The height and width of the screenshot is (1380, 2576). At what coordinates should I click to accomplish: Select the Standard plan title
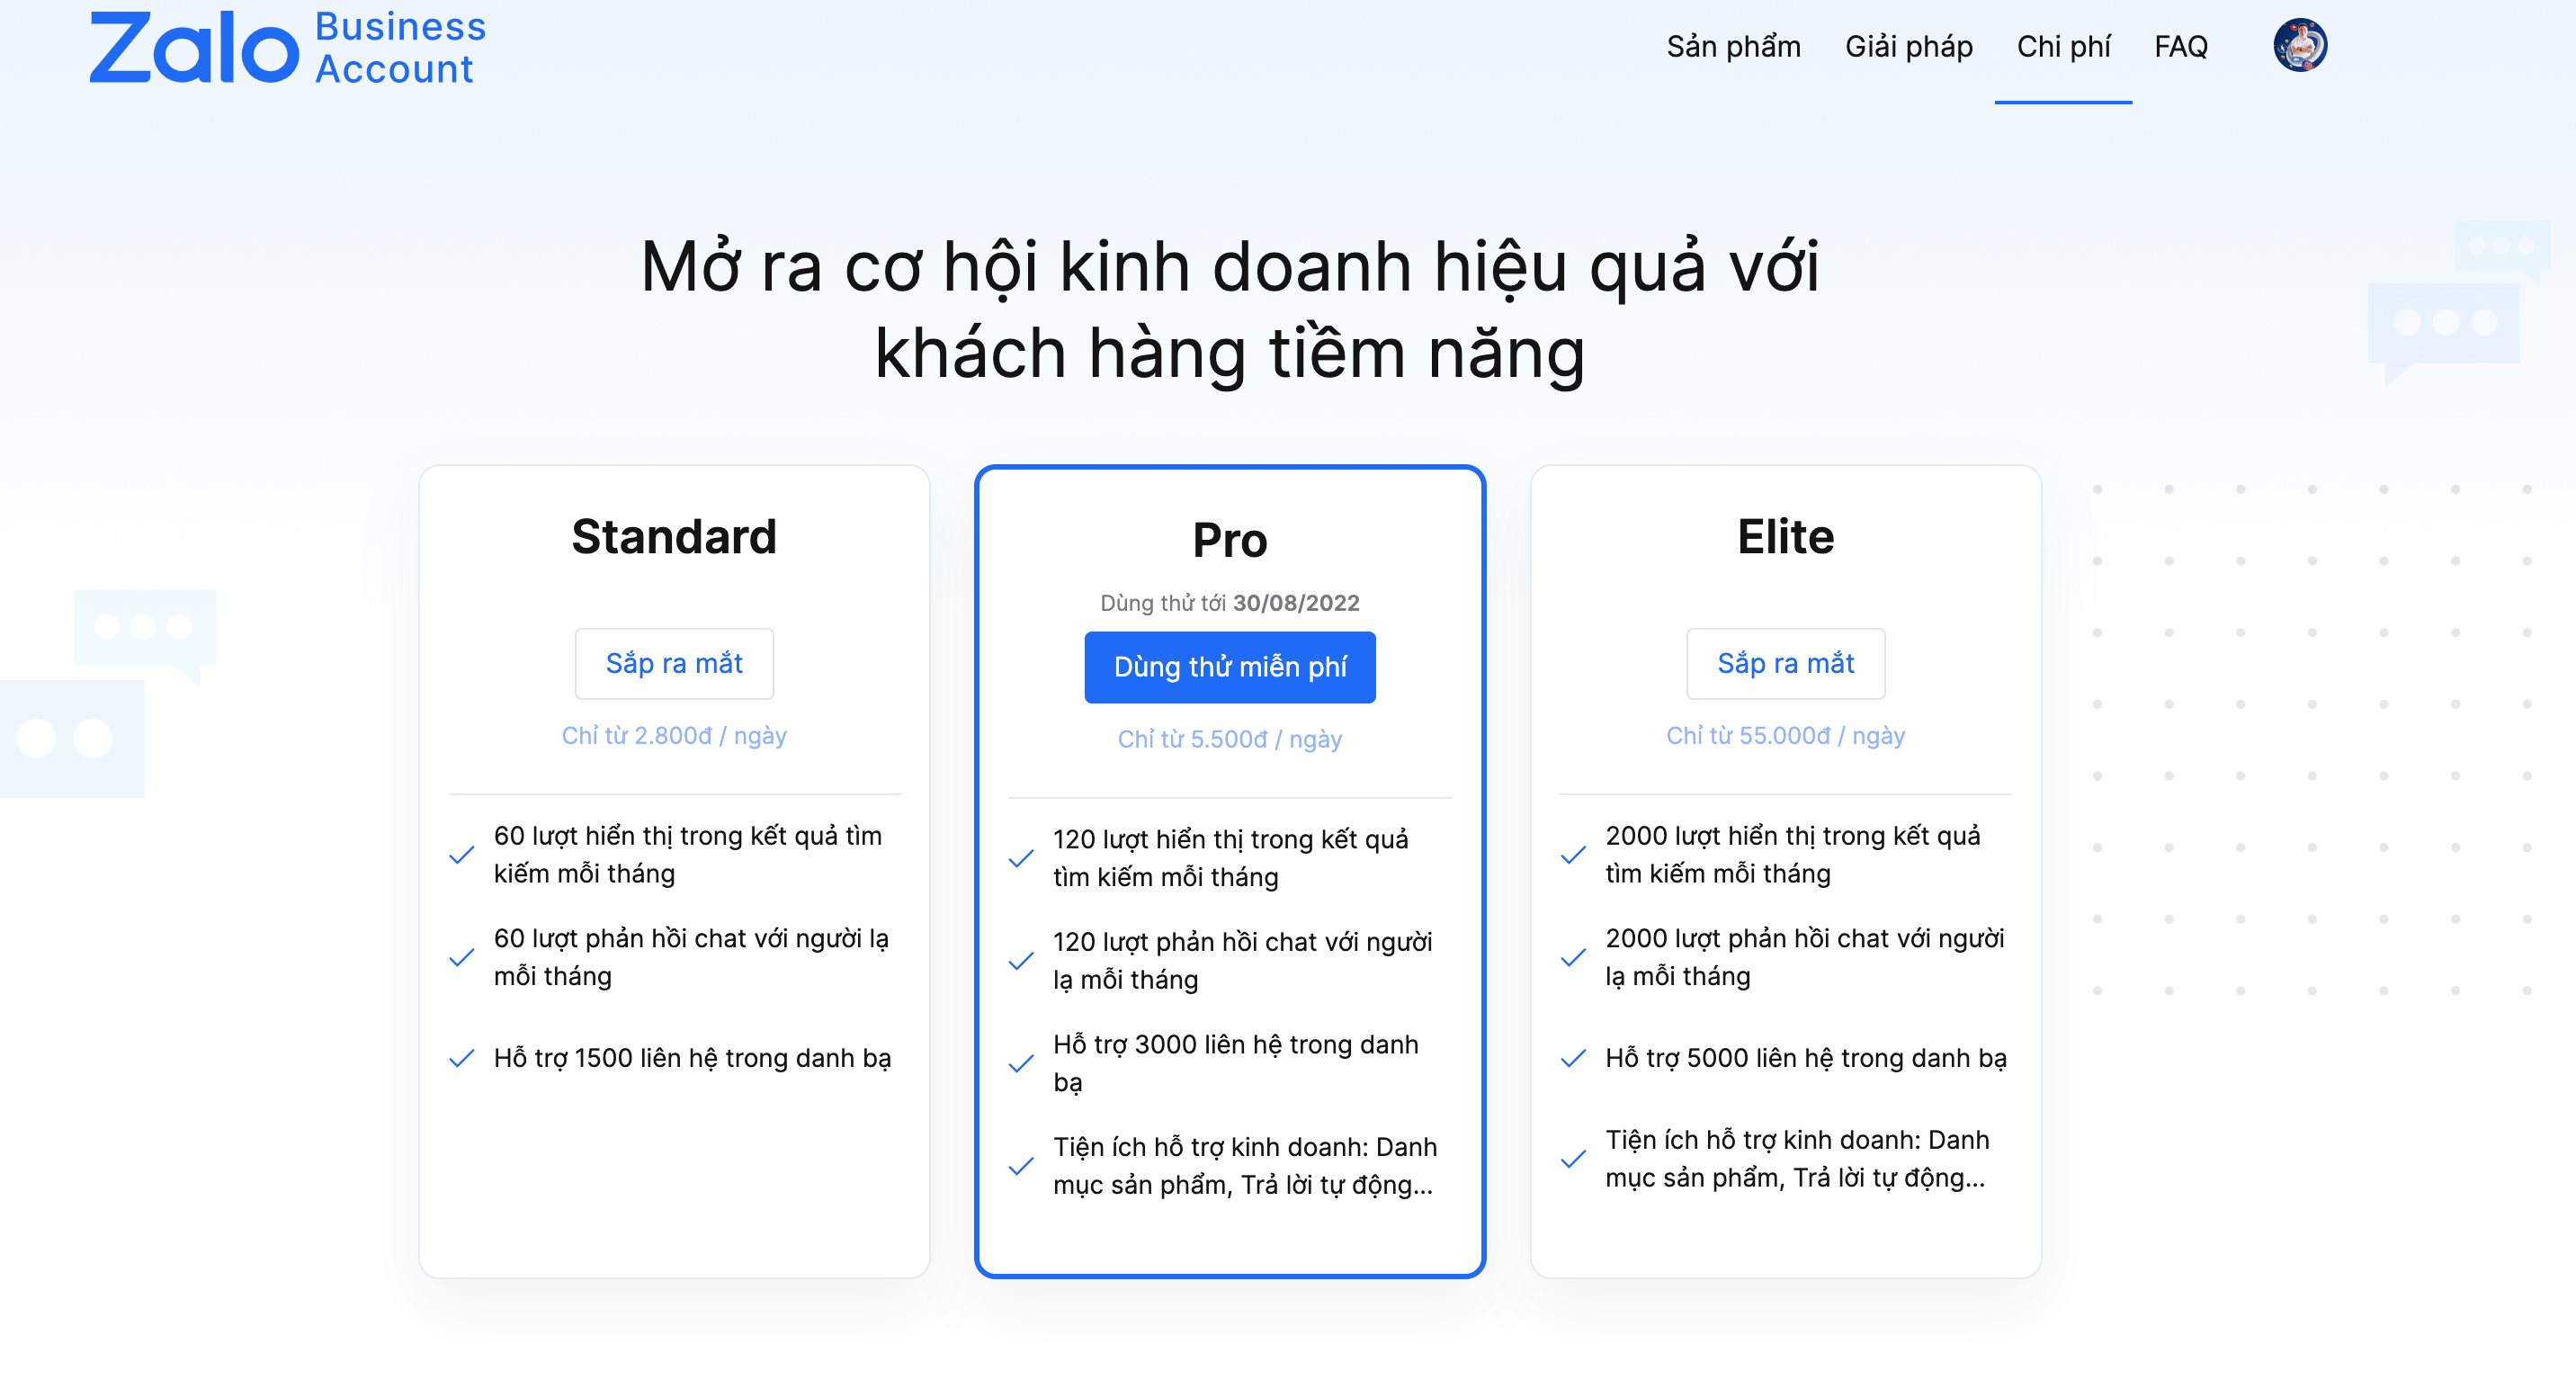coord(674,537)
